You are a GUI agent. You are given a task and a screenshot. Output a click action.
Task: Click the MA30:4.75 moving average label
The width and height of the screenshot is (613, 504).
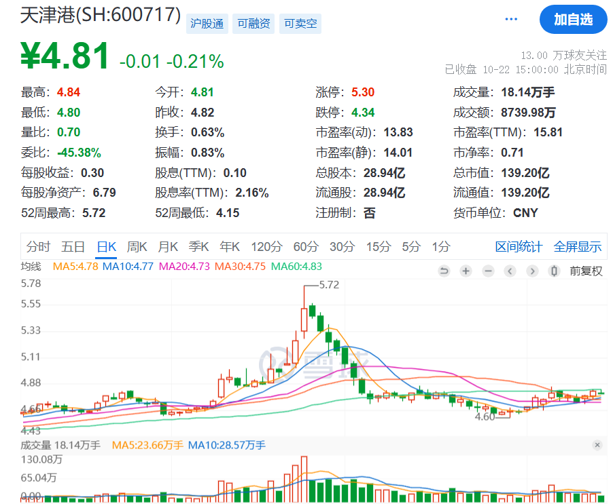240,267
